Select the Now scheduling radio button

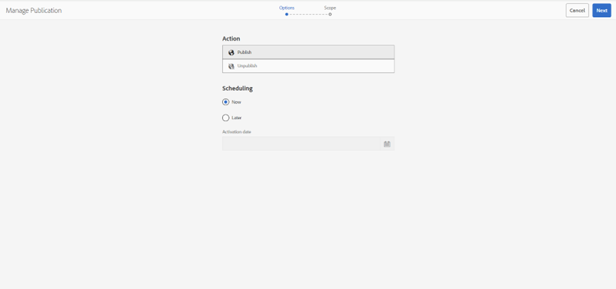pos(225,102)
